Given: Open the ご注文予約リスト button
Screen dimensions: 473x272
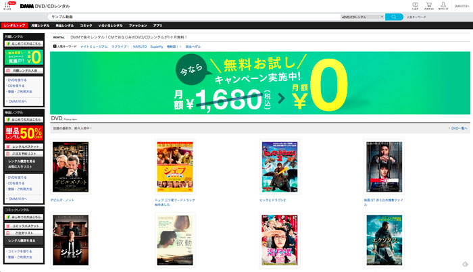Looking at the screenshot, I should (x=24, y=154).
